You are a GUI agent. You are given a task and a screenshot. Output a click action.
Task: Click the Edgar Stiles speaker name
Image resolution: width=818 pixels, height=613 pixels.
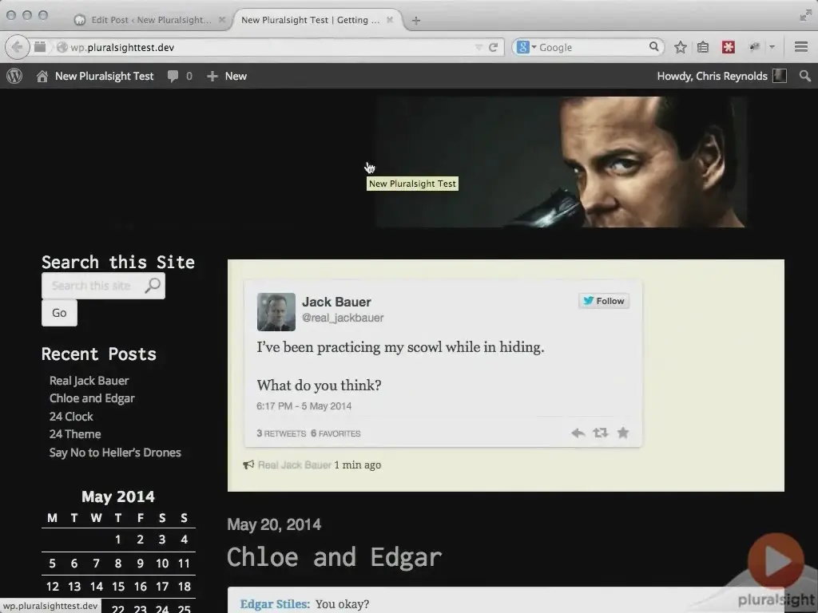pyautogui.click(x=275, y=604)
